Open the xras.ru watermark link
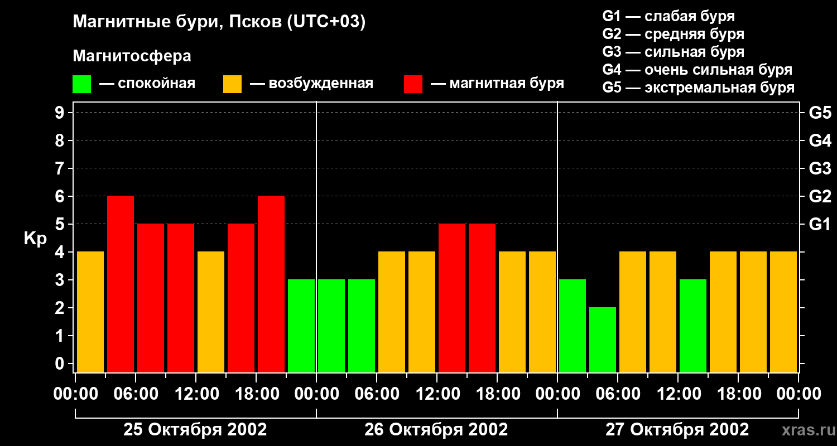Image resolution: width=837 pixels, height=446 pixels. tap(806, 430)
